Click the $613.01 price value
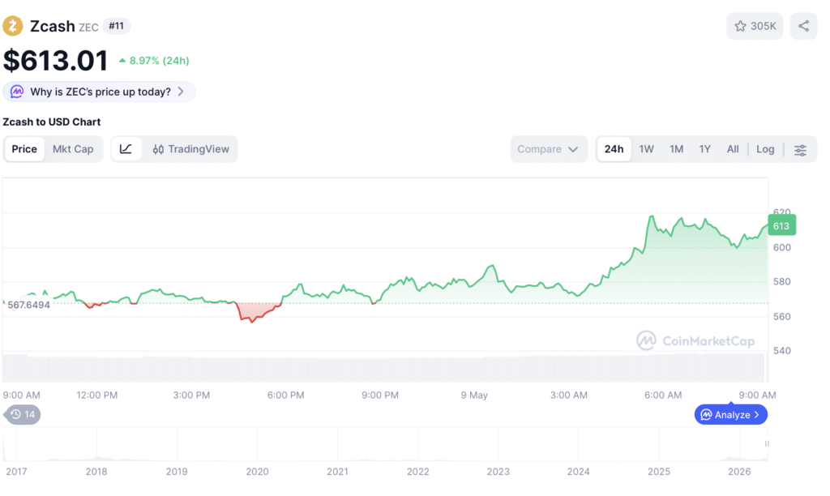 (x=56, y=60)
